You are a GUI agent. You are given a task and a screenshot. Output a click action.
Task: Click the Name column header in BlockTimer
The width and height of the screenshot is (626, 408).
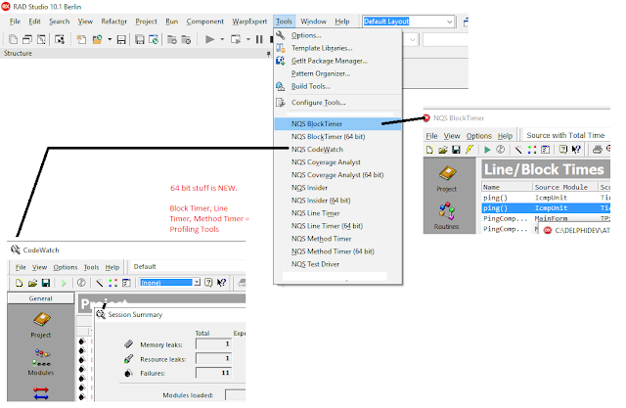coord(507,187)
